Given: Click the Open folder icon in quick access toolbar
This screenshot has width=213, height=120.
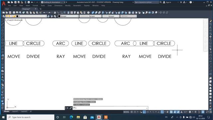Looking at the screenshot, I should pyautogui.click(x=12, y=2).
